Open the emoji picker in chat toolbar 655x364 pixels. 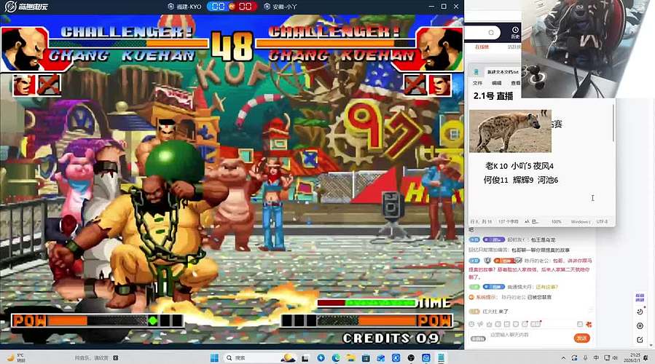pyautogui.click(x=473, y=323)
